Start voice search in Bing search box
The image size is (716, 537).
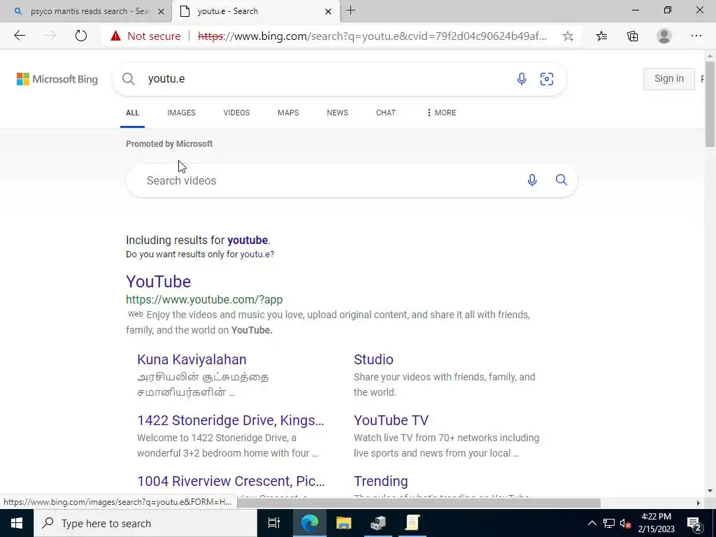point(522,79)
